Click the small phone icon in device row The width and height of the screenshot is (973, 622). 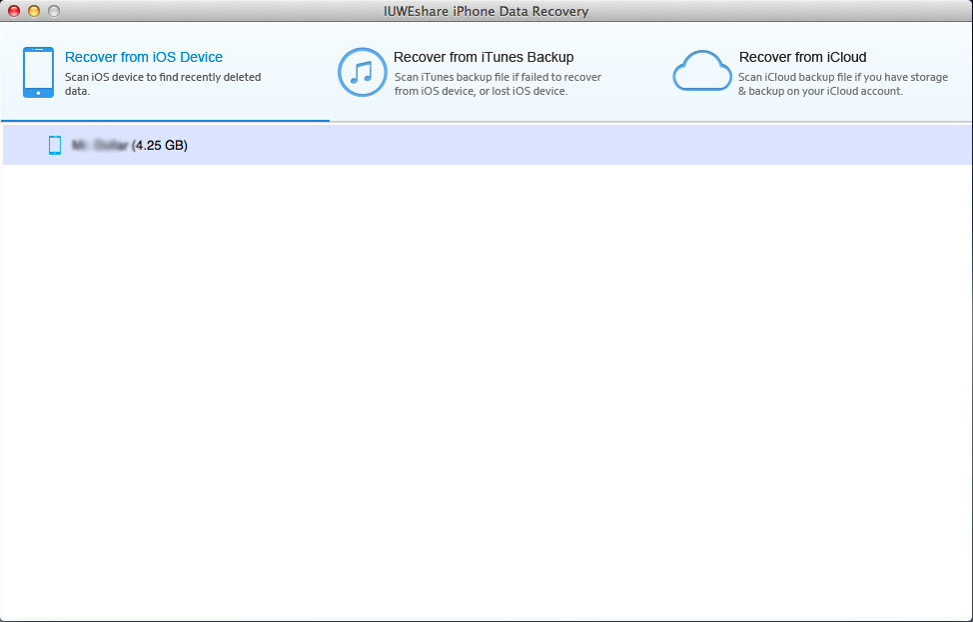55,145
